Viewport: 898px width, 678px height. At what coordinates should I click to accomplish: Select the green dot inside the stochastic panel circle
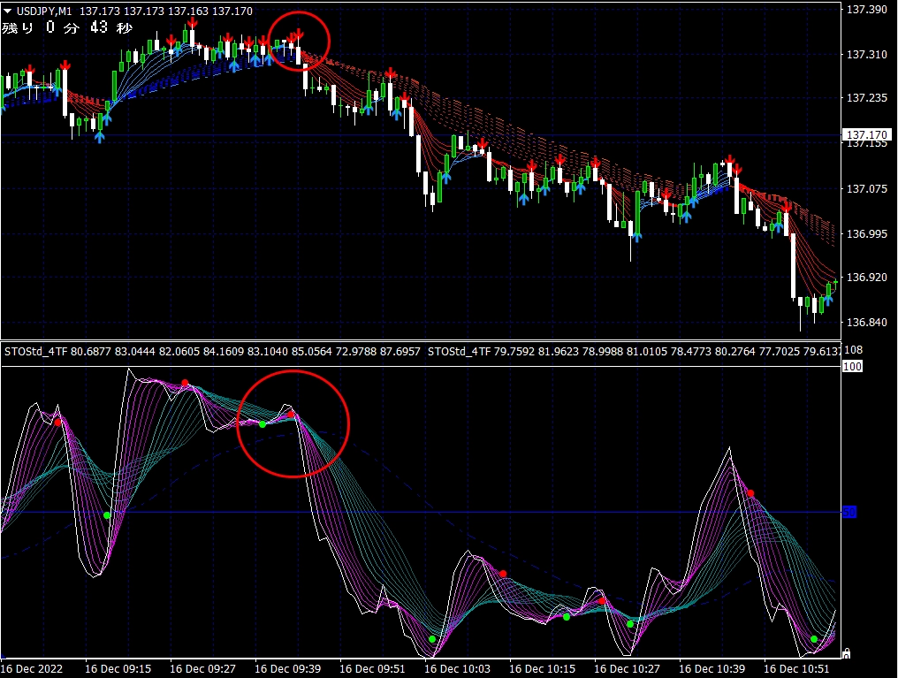[x=263, y=424]
